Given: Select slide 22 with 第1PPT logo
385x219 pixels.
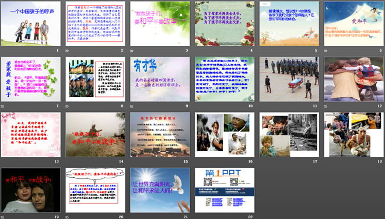Looking at the screenshot, I should [225, 190].
